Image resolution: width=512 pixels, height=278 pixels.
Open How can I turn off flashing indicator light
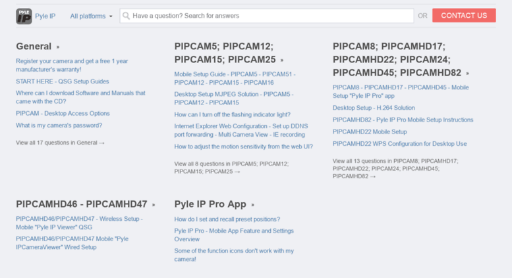(x=232, y=114)
